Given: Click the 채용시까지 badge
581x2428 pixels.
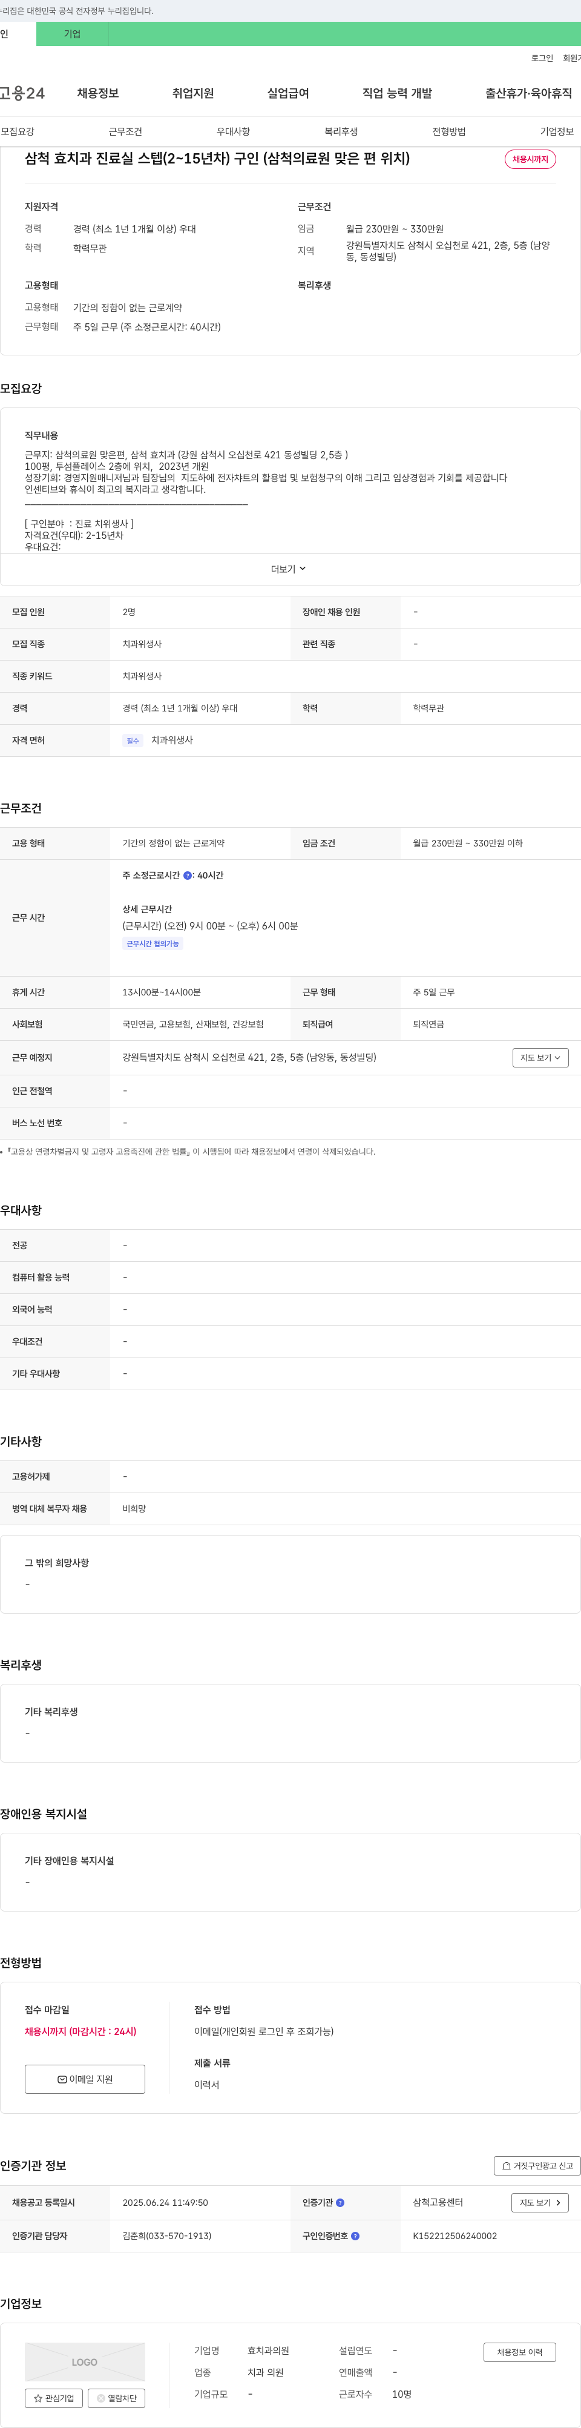Looking at the screenshot, I should (530, 159).
